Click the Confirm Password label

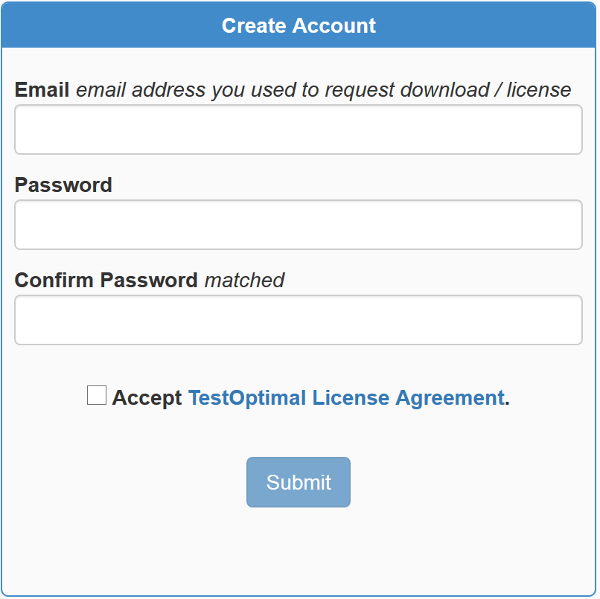coord(106,281)
